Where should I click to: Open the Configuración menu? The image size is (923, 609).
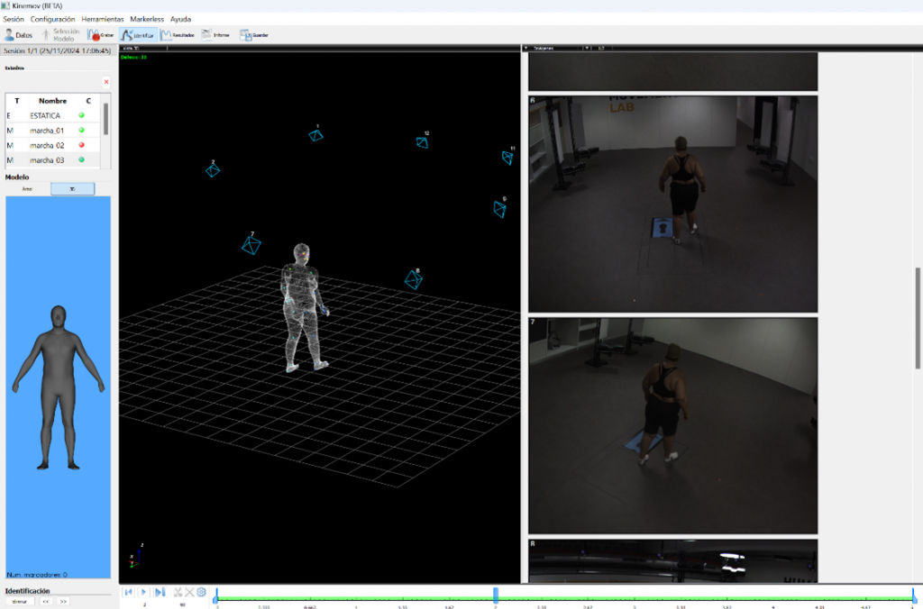(52, 19)
